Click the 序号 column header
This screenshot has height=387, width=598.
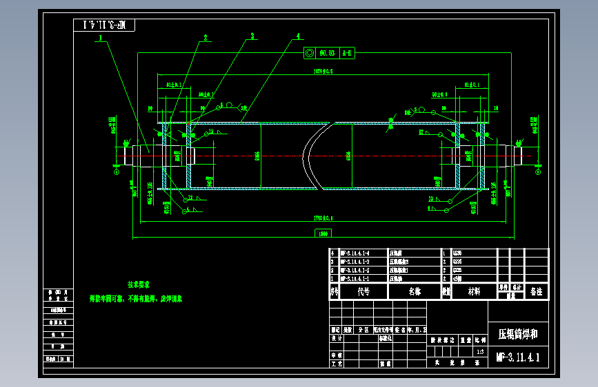click(334, 291)
